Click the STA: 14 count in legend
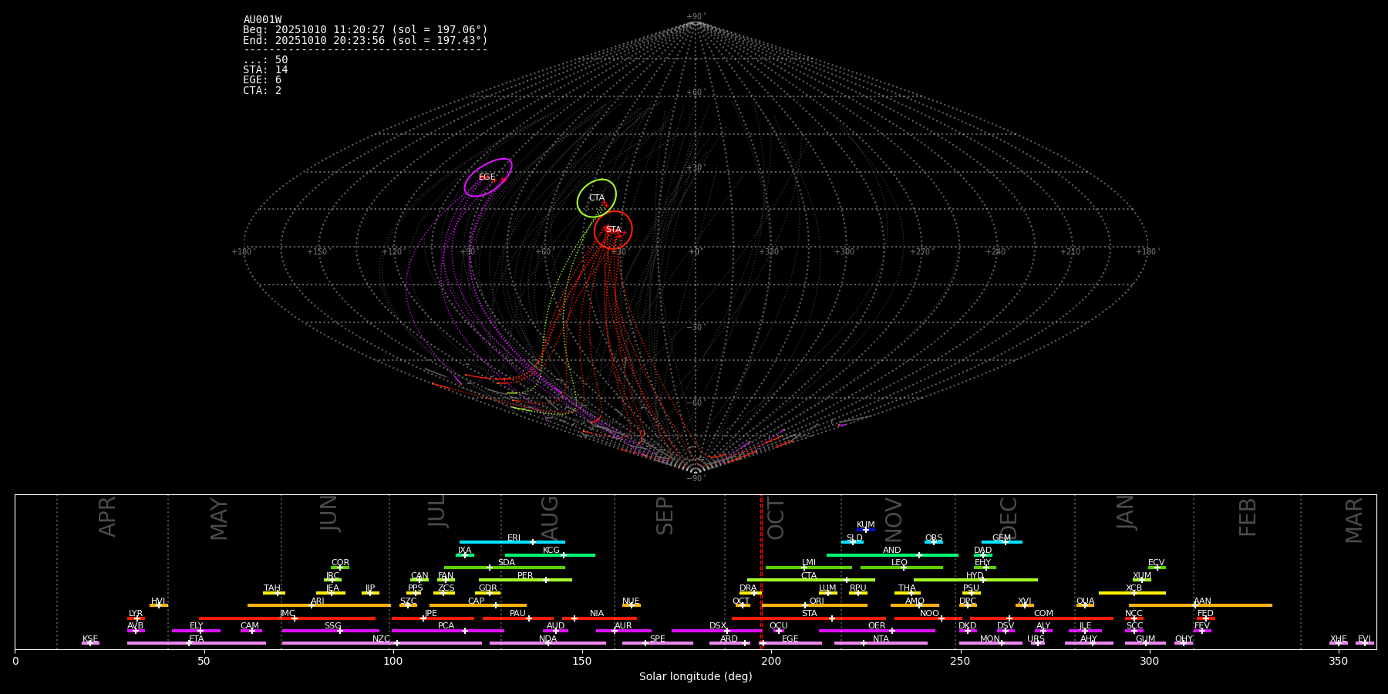This screenshot has height=694, width=1388. click(265, 70)
